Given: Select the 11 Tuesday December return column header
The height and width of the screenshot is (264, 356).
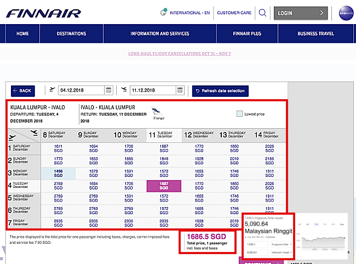Looking at the screenshot, I should click(164, 135).
